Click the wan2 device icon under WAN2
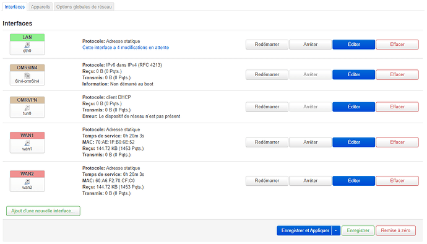The image size is (427, 244). point(27,182)
